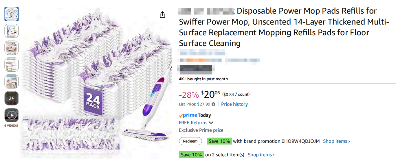Select the second image thumbnail

12,31
